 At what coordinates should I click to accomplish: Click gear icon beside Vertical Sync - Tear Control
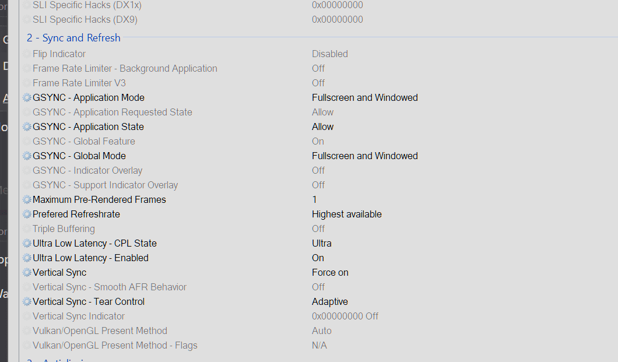point(27,302)
